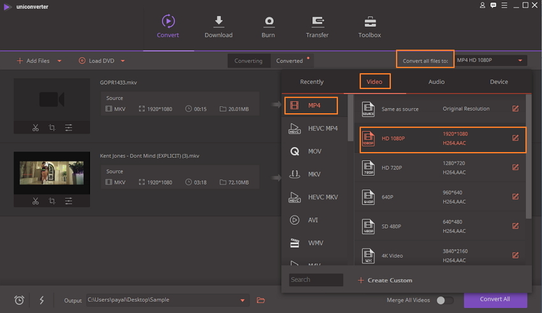The width and height of the screenshot is (542, 313).
Task: Select the HEVC MP4 format
Action: tap(313, 129)
